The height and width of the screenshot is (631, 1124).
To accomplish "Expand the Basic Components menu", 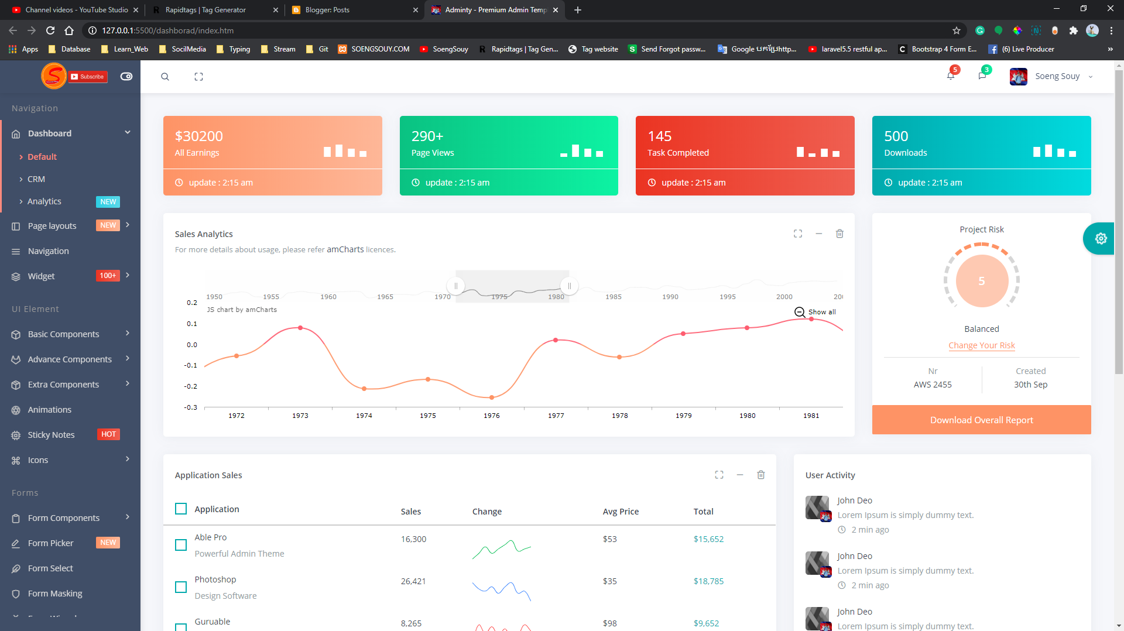I will click(x=70, y=334).
